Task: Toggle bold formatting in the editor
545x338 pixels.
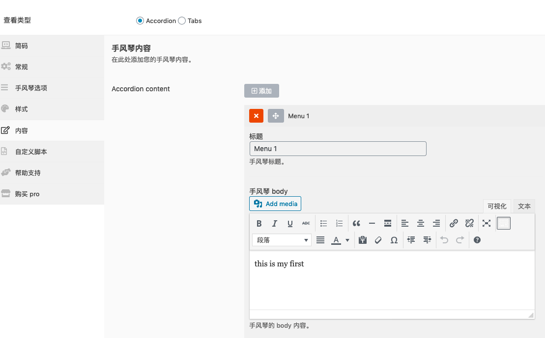Action: point(259,224)
